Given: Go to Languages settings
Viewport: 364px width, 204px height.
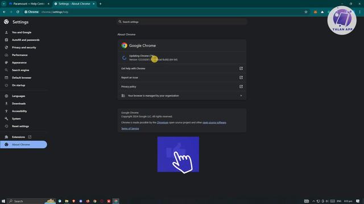Looking at the screenshot, I should pos(19,96).
